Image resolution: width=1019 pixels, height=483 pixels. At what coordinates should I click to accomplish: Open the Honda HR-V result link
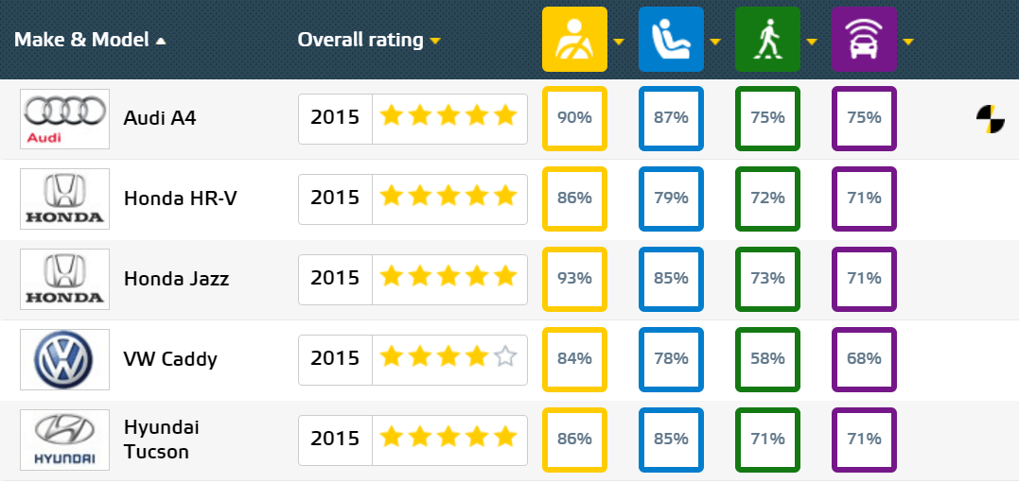click(180, 198)
